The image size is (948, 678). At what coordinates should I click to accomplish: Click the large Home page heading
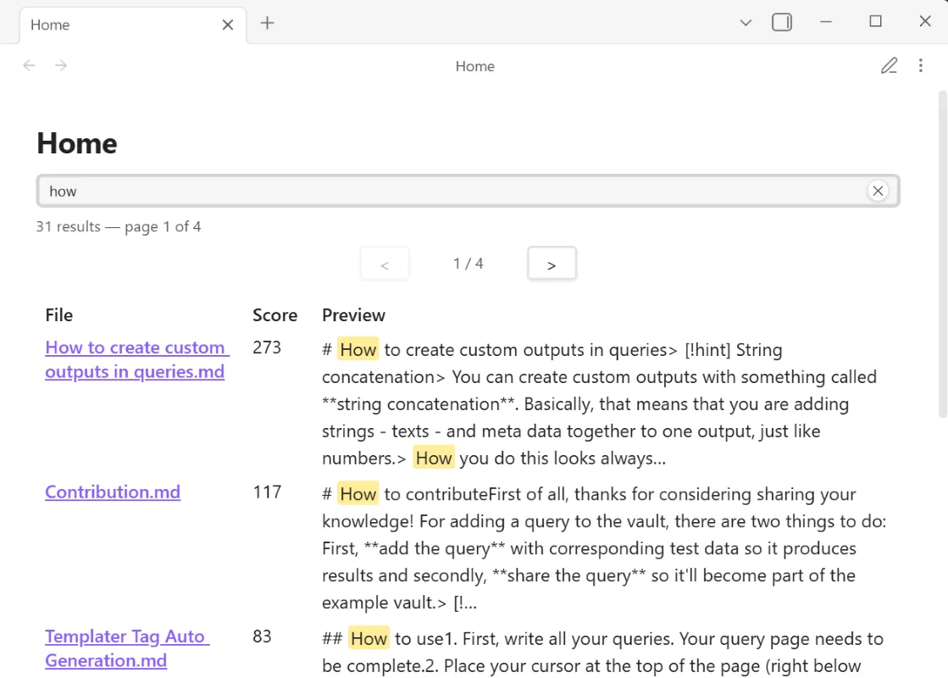[77, 143]
